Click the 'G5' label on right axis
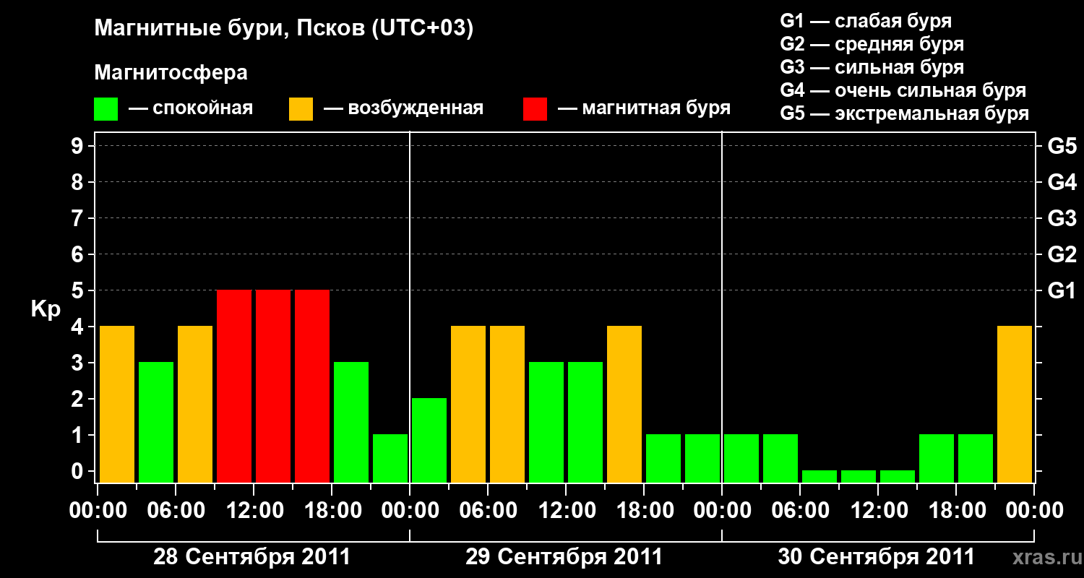1084x578 pixels. 1062,147
